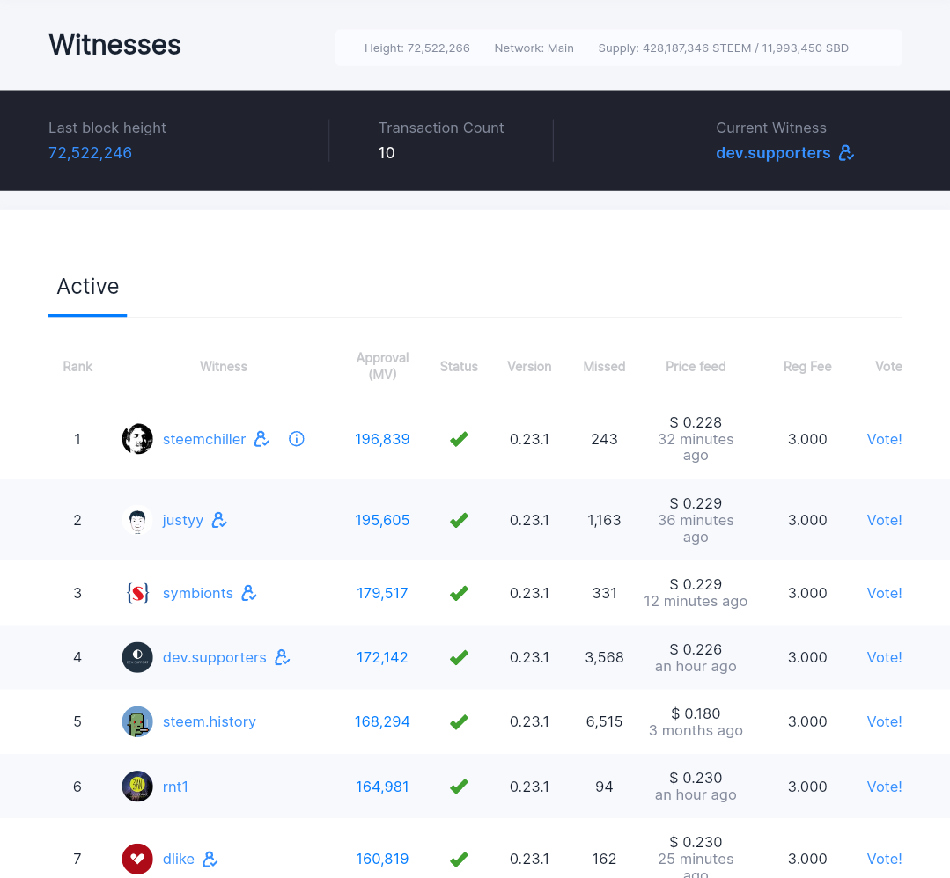The height and width of the screenshot is (878, 950).
Task: Click steemchiller's verified user icon
Action: 261,439
